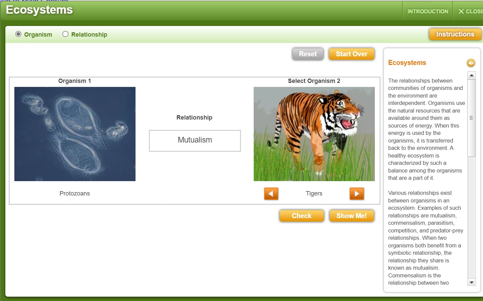Check the selected organism answer
The image size is (483, 301).
point(301,216)
